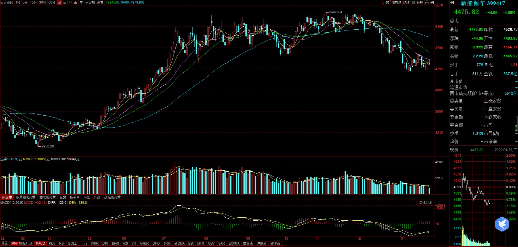The image size is (518, 247).
Task: Switch indicator to BOLL
Action: pyautogui.click(x=72, y=243)
